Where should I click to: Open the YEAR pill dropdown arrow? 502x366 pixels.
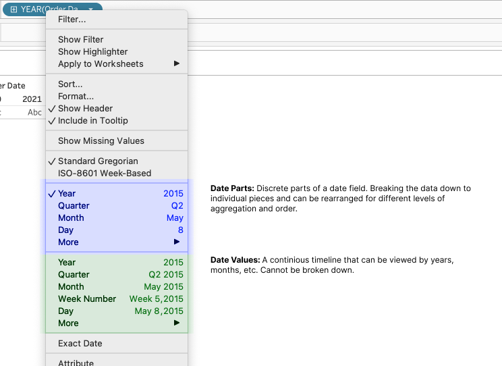point(91,9)
